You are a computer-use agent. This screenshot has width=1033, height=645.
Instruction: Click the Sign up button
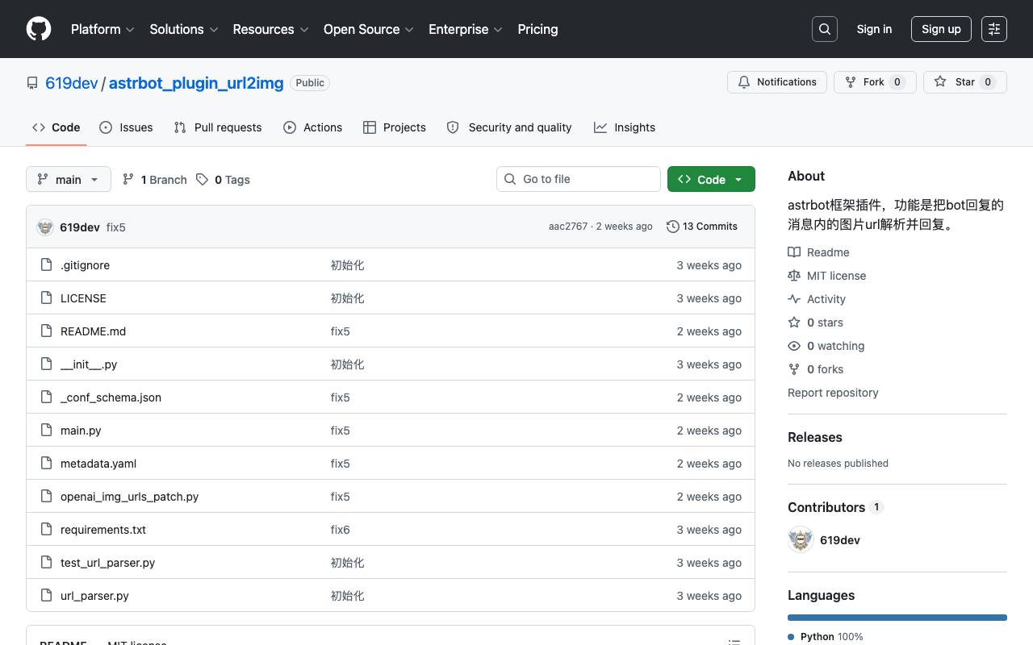tap(941, 29)
